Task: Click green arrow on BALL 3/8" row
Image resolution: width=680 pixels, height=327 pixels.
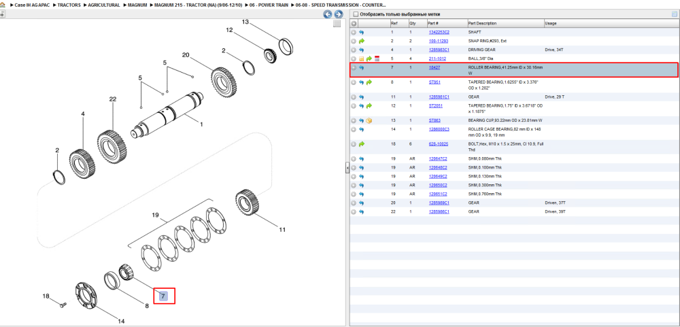Action: [369, 58]
